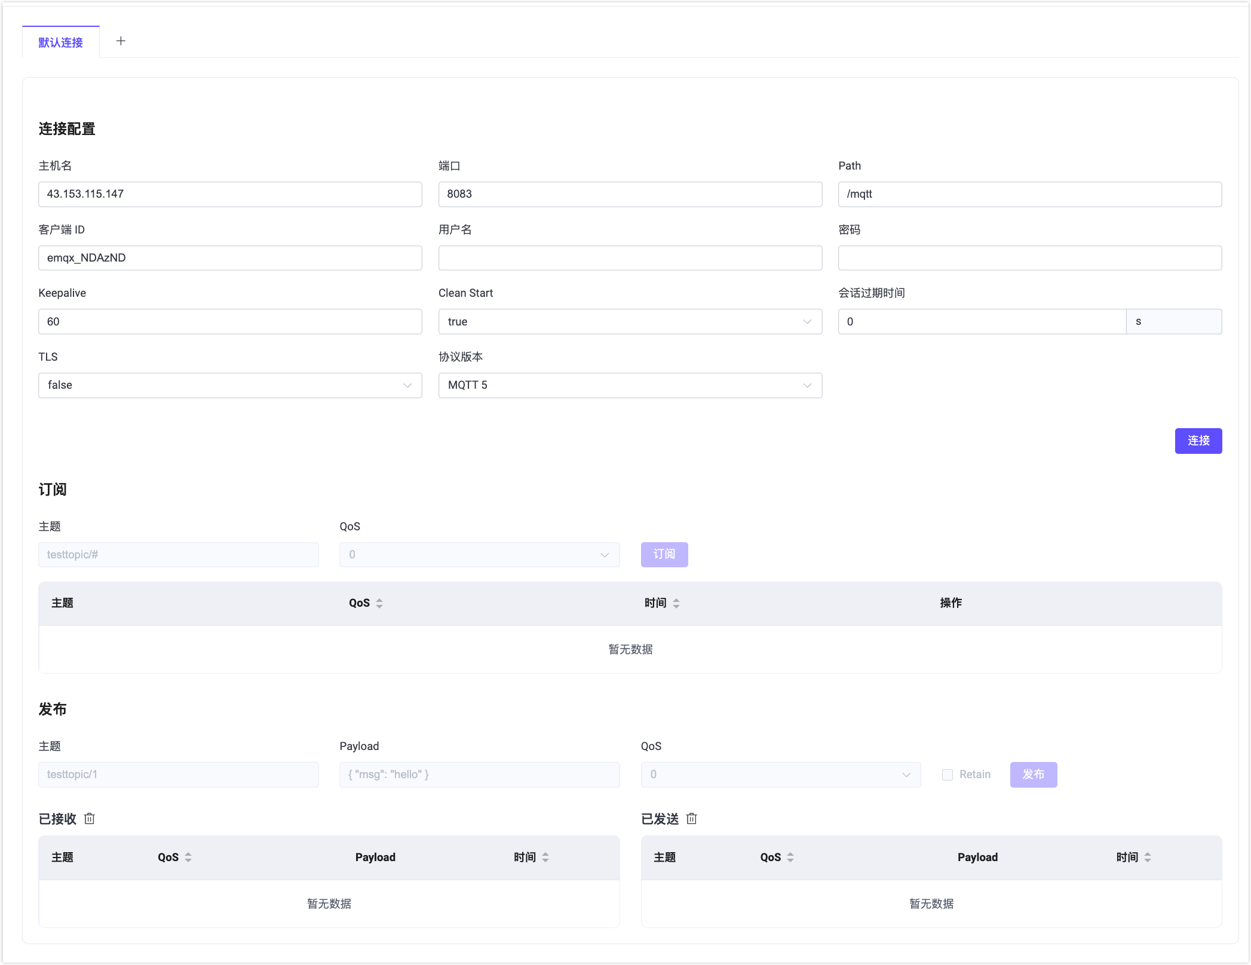
Task: Enable the Retain checkbox
Action: [x=948, y=775]
